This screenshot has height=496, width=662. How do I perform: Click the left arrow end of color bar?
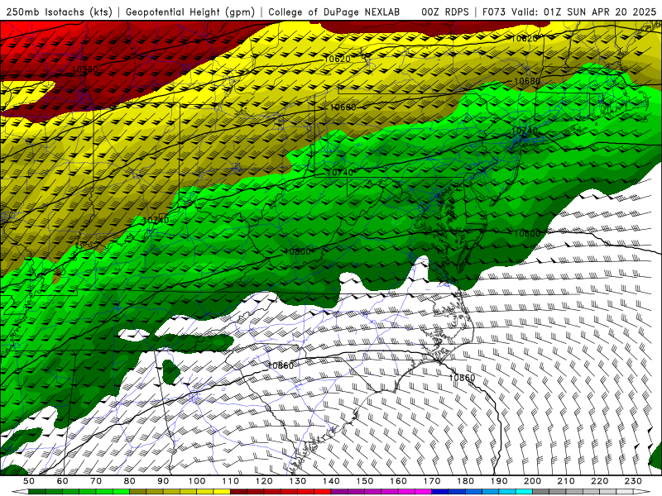(19, 492)
